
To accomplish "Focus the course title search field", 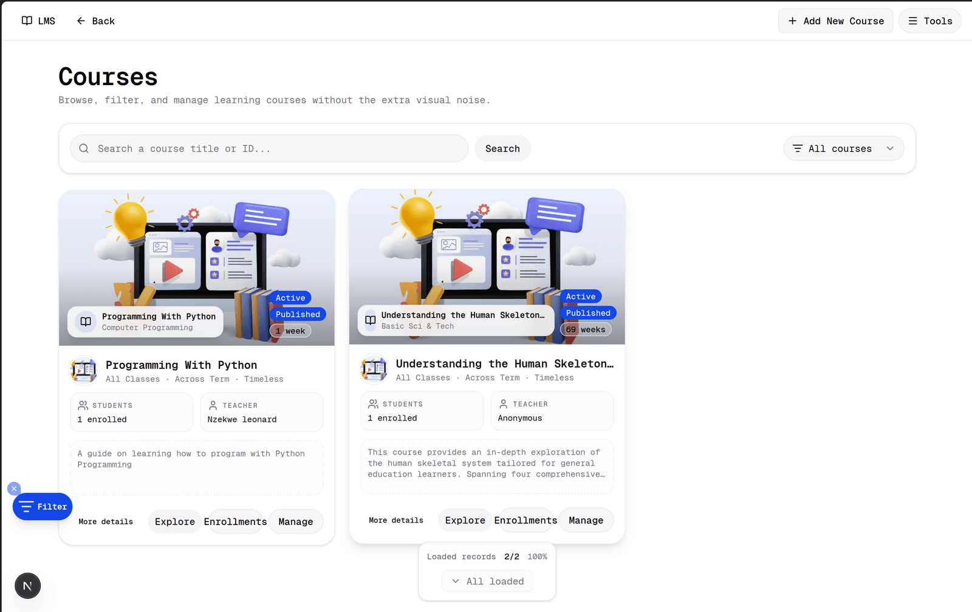I will [269, 148].
